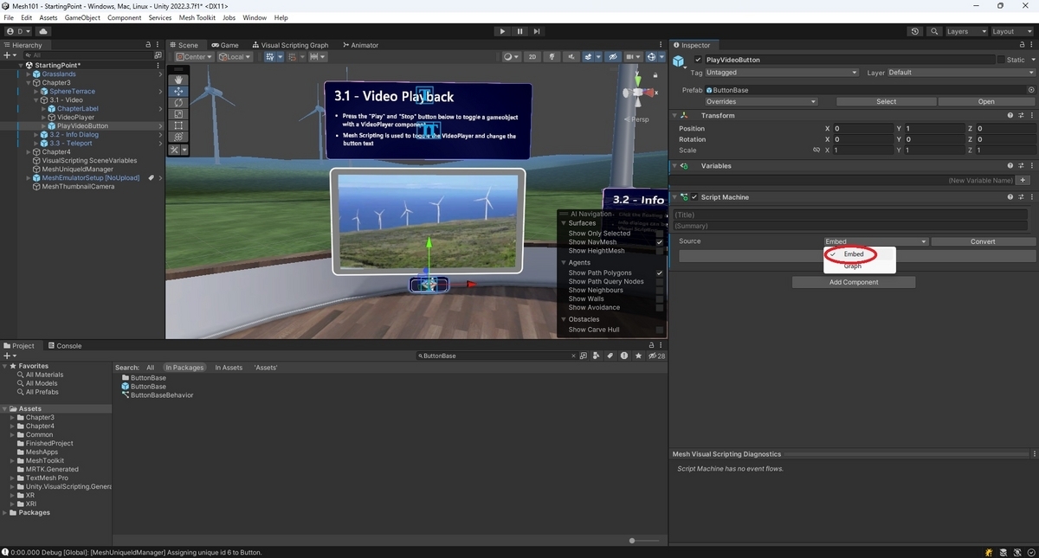Open the Layout dropdown
Viewport: 1039px width, 558px height.
[1012, 31]
